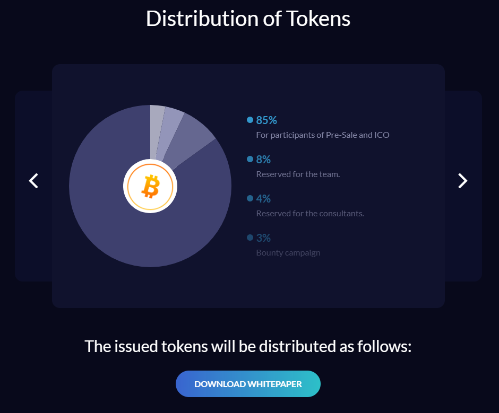This screenshot has width=499, height=413.
Task: Click the 85% legend value
Action: point(266,120)
